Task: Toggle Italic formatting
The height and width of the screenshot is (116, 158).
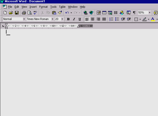Action: tap(74, 19)
